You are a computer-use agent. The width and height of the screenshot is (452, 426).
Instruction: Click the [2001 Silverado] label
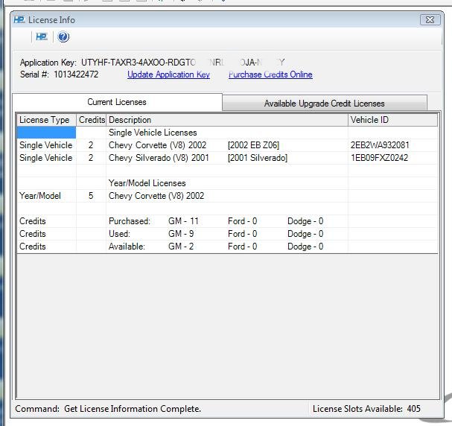(258, 158)
